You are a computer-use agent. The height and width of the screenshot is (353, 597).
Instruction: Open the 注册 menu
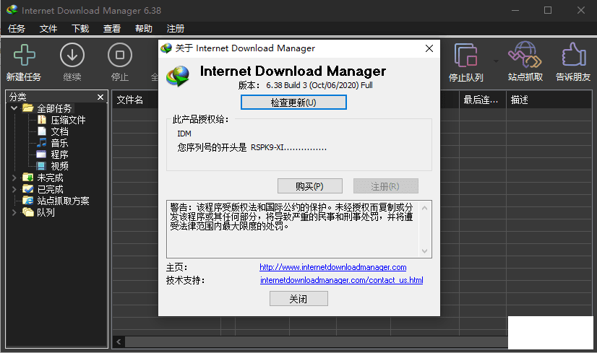pos(176,29)
